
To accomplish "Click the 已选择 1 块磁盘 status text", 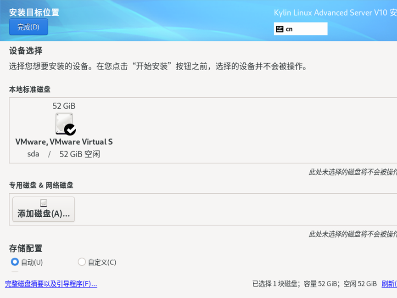I will coord(275,284).
